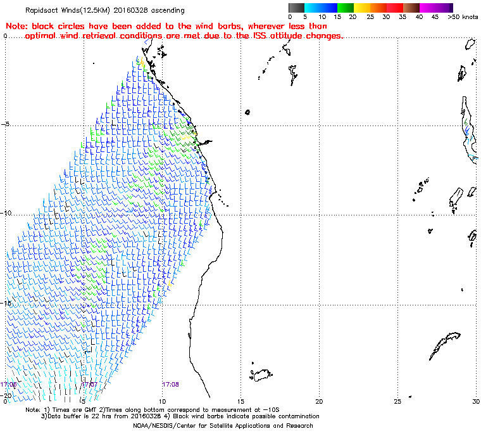Click the '10' longitude label on bottom axis
481x436 pixels.
coord(162,401)
